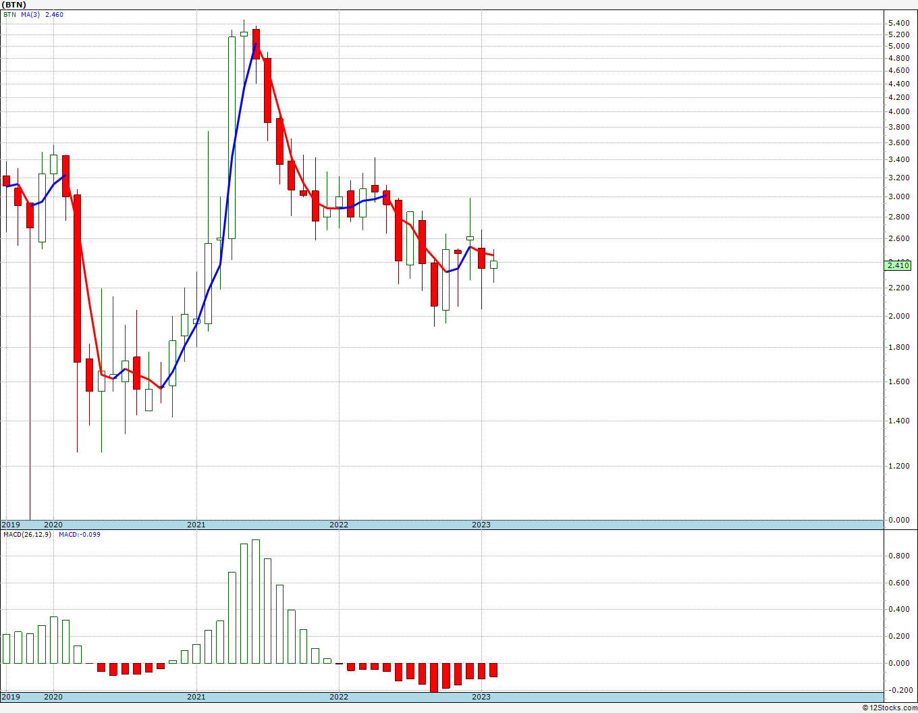Jump to 2022 on the MACD panel time axis
This screenshot has width=918, height=713.
[x=339, y=697]
